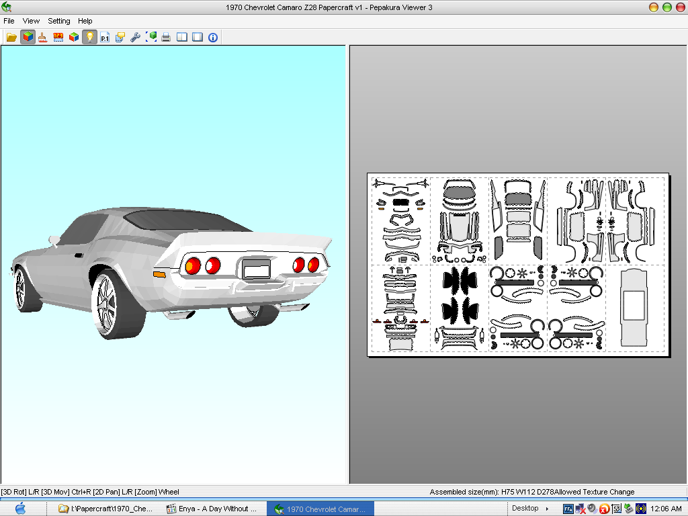
Task: Switch to Enya taskbar window button
Action: pyautogui.click(x=213, y=509)
